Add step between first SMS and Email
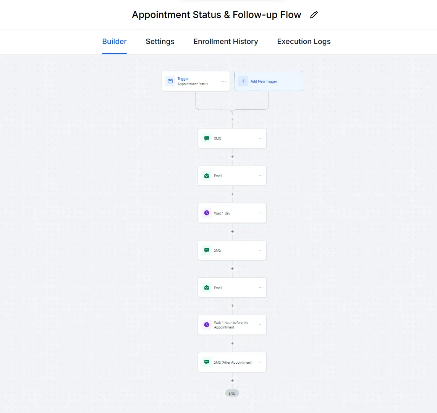Screen dimensions: 437x413 pyautogui.click(x=232, y=157)
